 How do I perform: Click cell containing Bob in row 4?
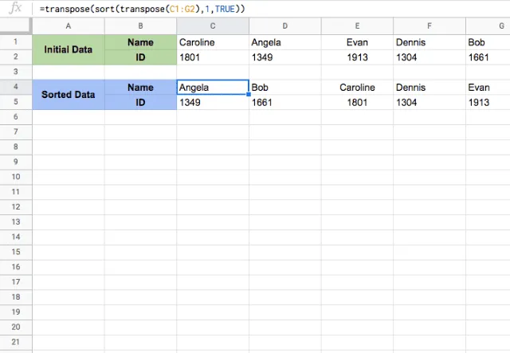285,87
